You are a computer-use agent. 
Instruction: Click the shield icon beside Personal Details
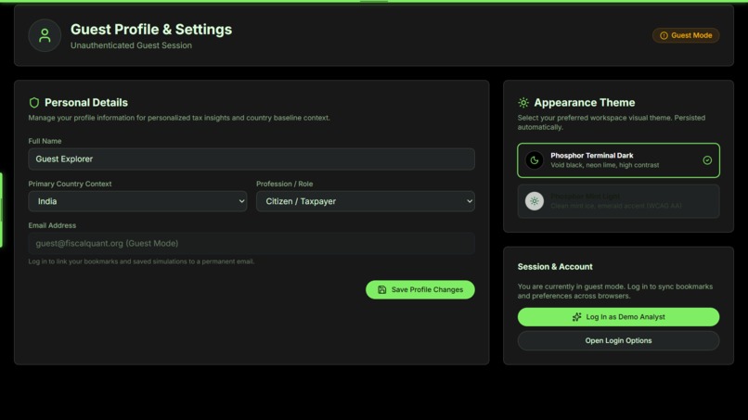(33, 103)
